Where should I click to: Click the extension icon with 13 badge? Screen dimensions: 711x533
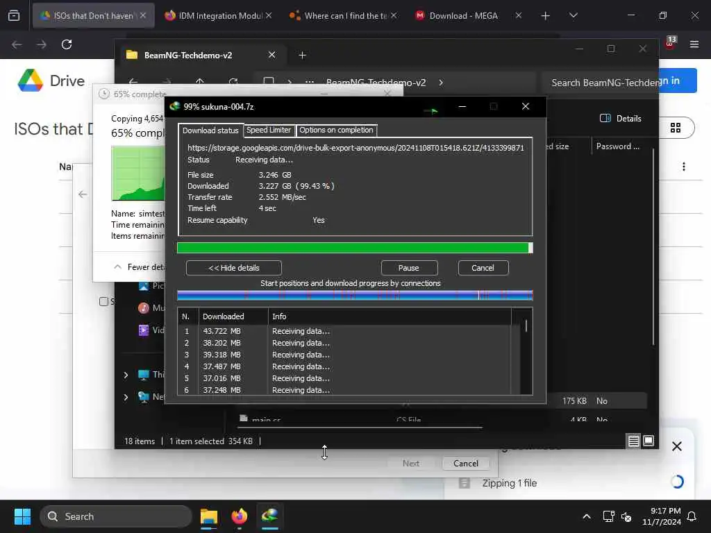670,43
